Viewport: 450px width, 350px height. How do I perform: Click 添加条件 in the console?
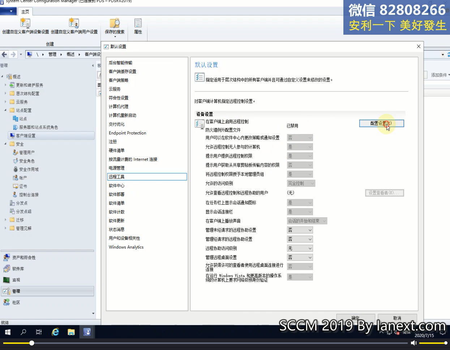440,75
